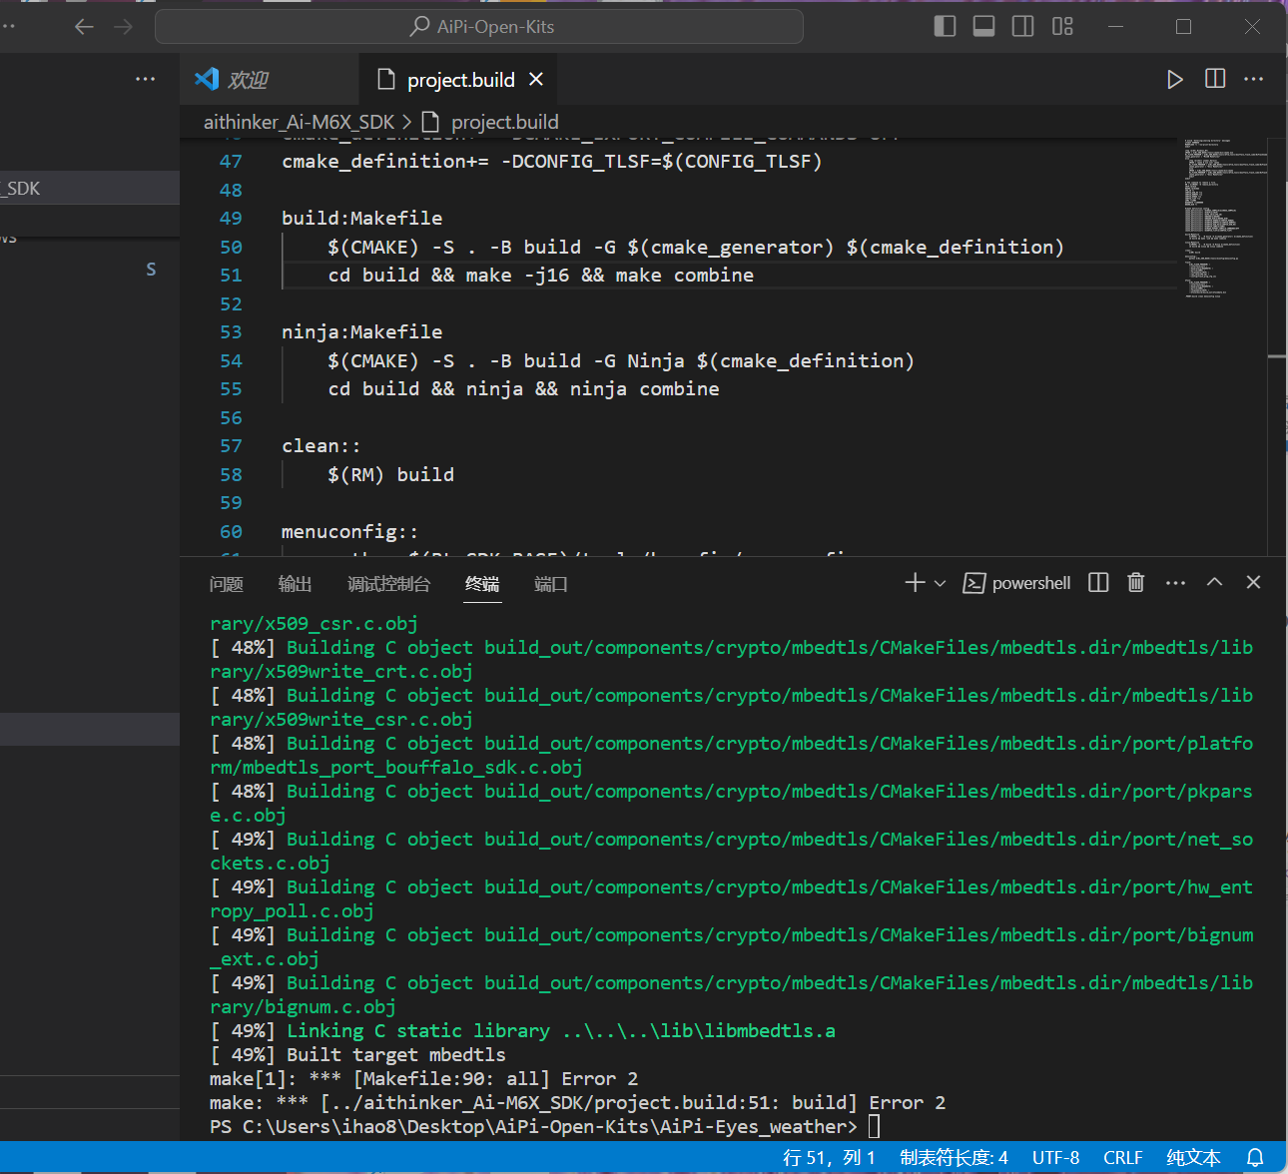Image resolution: width=1288 pixels, height=1174 pixels.
Task: Change 纯文本 language mode
Action: 1194,1158
